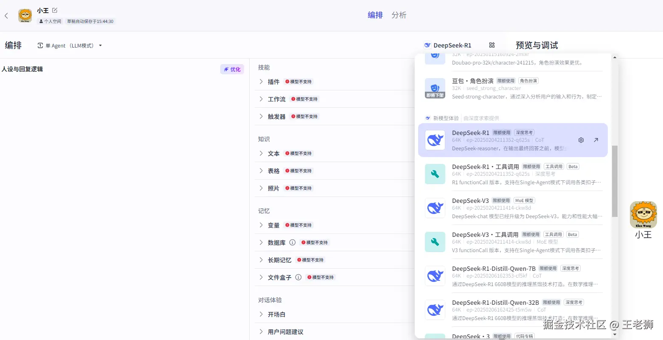Viewport: 663px width, 340px height.
Task: Click the 深度思考 tag on DeepSeek-R1
Action: coord(524,132)
